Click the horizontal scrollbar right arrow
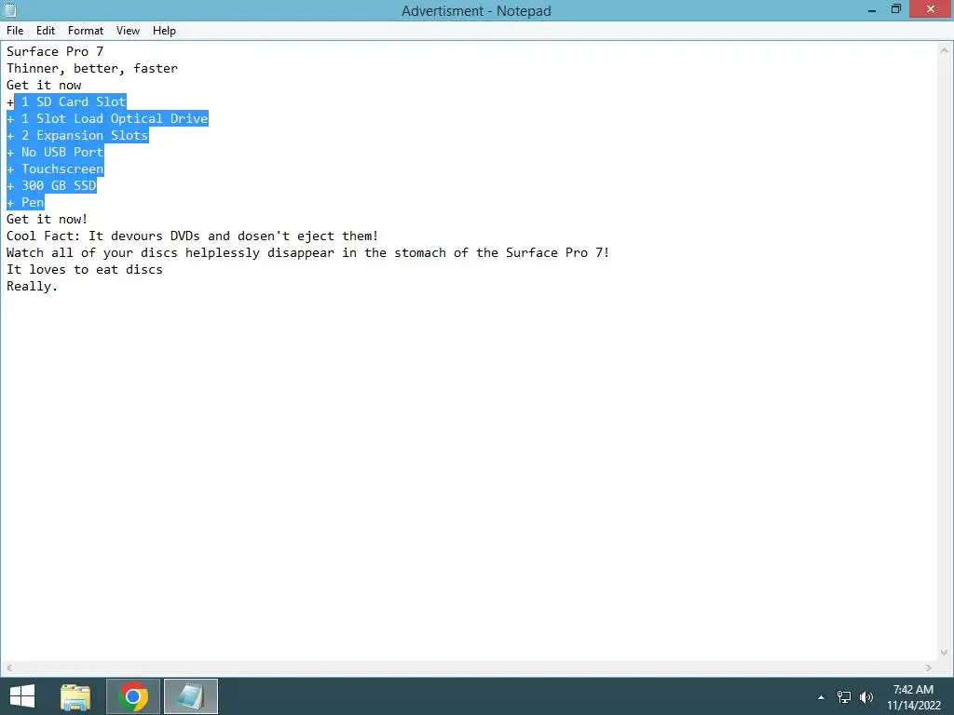Screen dimensions: 954x715 (929, 668)
